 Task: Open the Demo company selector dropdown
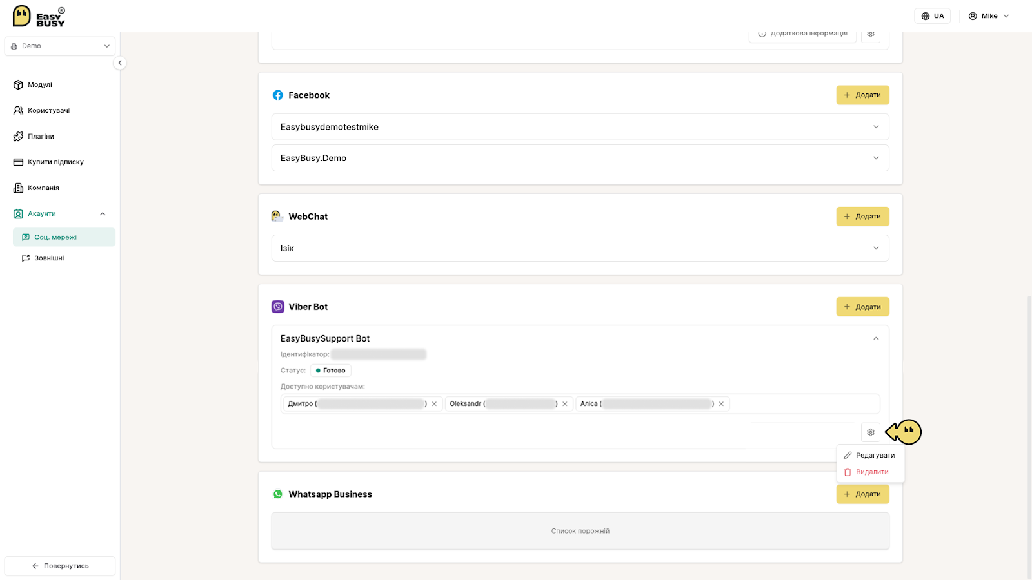[60, 46]
